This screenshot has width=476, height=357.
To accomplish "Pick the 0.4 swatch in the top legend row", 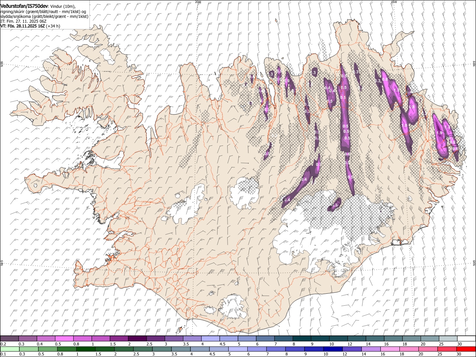I will click(x=46, y=339).
